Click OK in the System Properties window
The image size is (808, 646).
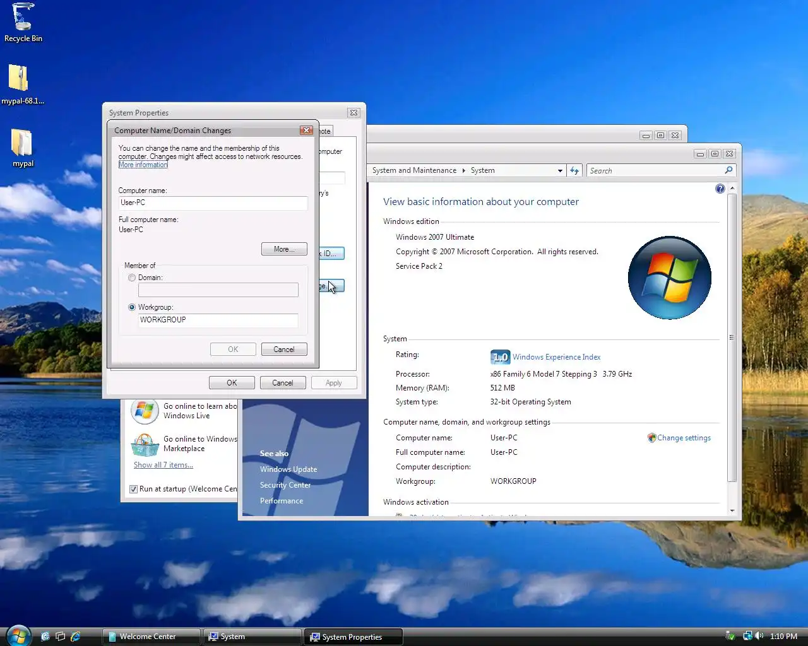(232, 383)
